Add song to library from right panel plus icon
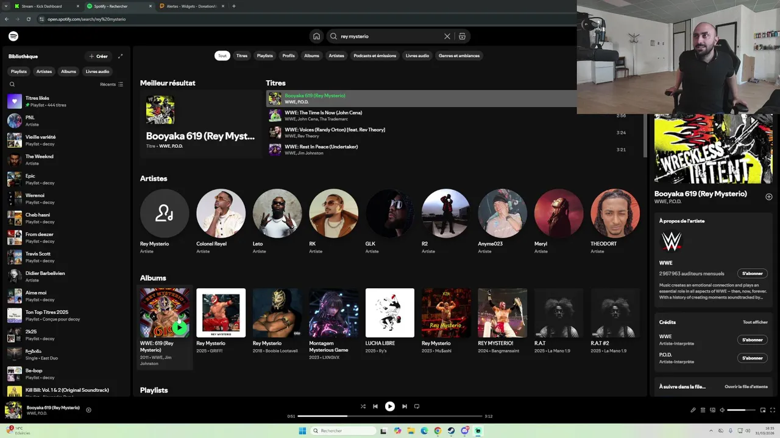 (x=768, y=196)
